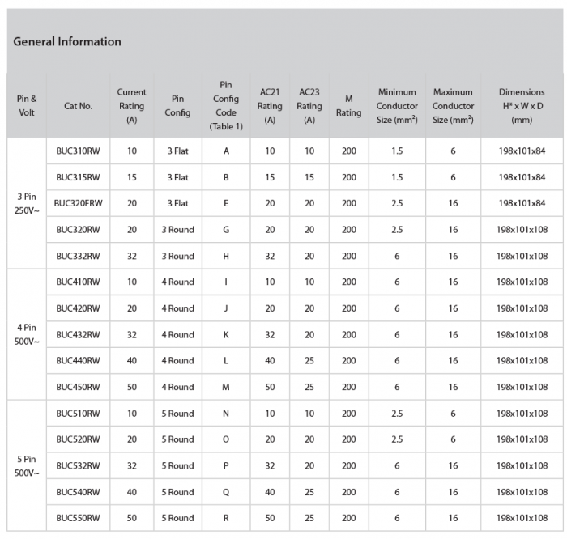Screen dimensions: 567x539
Task: Select the 5 Pin 500V~ group cell
Action: tap(27, 465)
